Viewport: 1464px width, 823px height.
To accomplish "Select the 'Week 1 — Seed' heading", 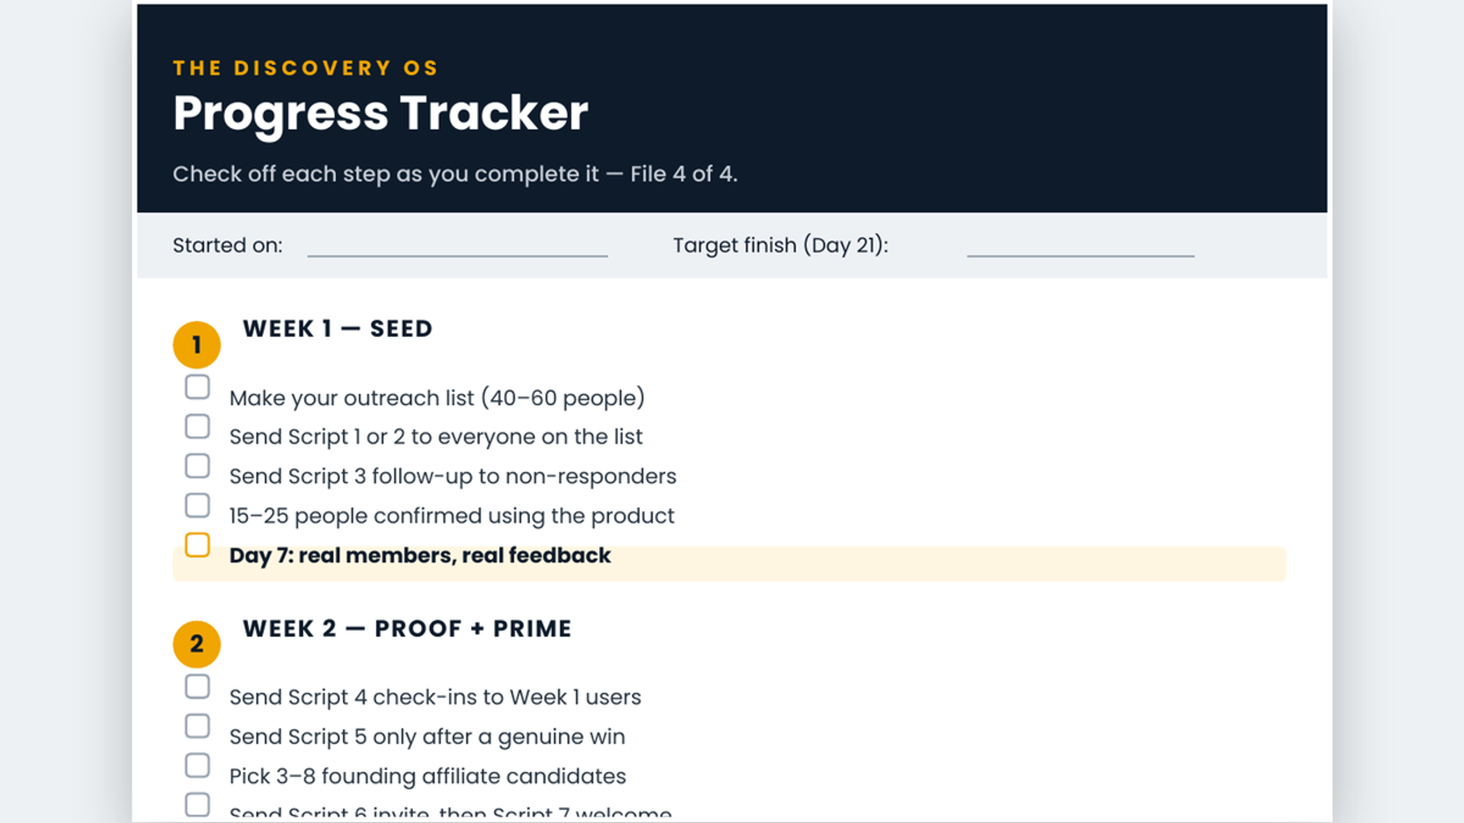I will coord(337,329).
